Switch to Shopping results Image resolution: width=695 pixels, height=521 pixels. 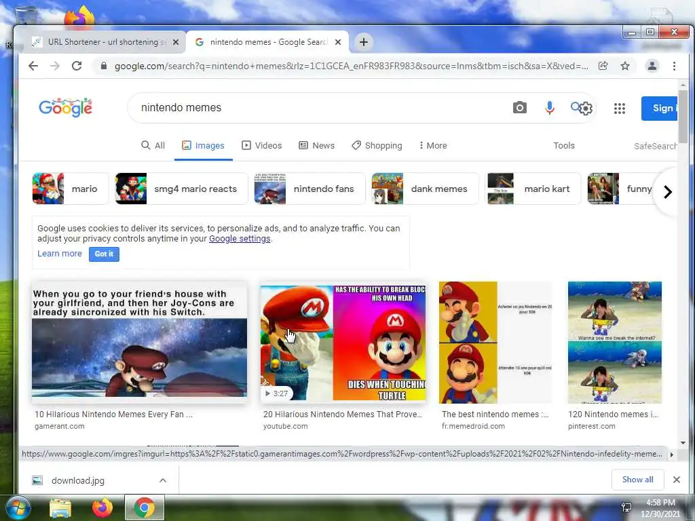pos(377,145)
